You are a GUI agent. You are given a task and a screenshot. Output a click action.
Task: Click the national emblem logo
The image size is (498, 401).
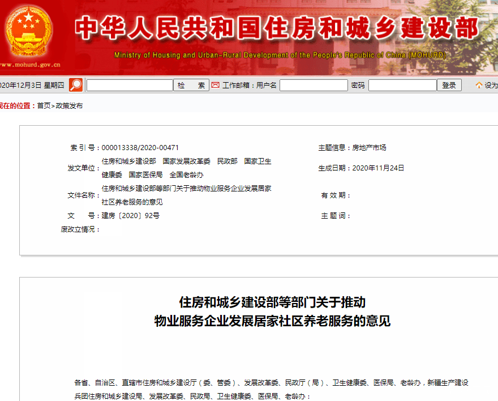[28, 32]
